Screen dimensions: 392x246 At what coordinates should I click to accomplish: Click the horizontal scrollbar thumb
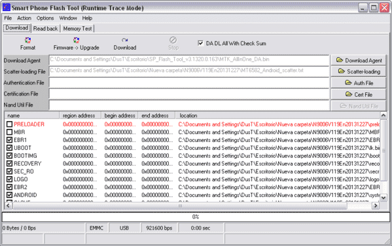point(180,205)
